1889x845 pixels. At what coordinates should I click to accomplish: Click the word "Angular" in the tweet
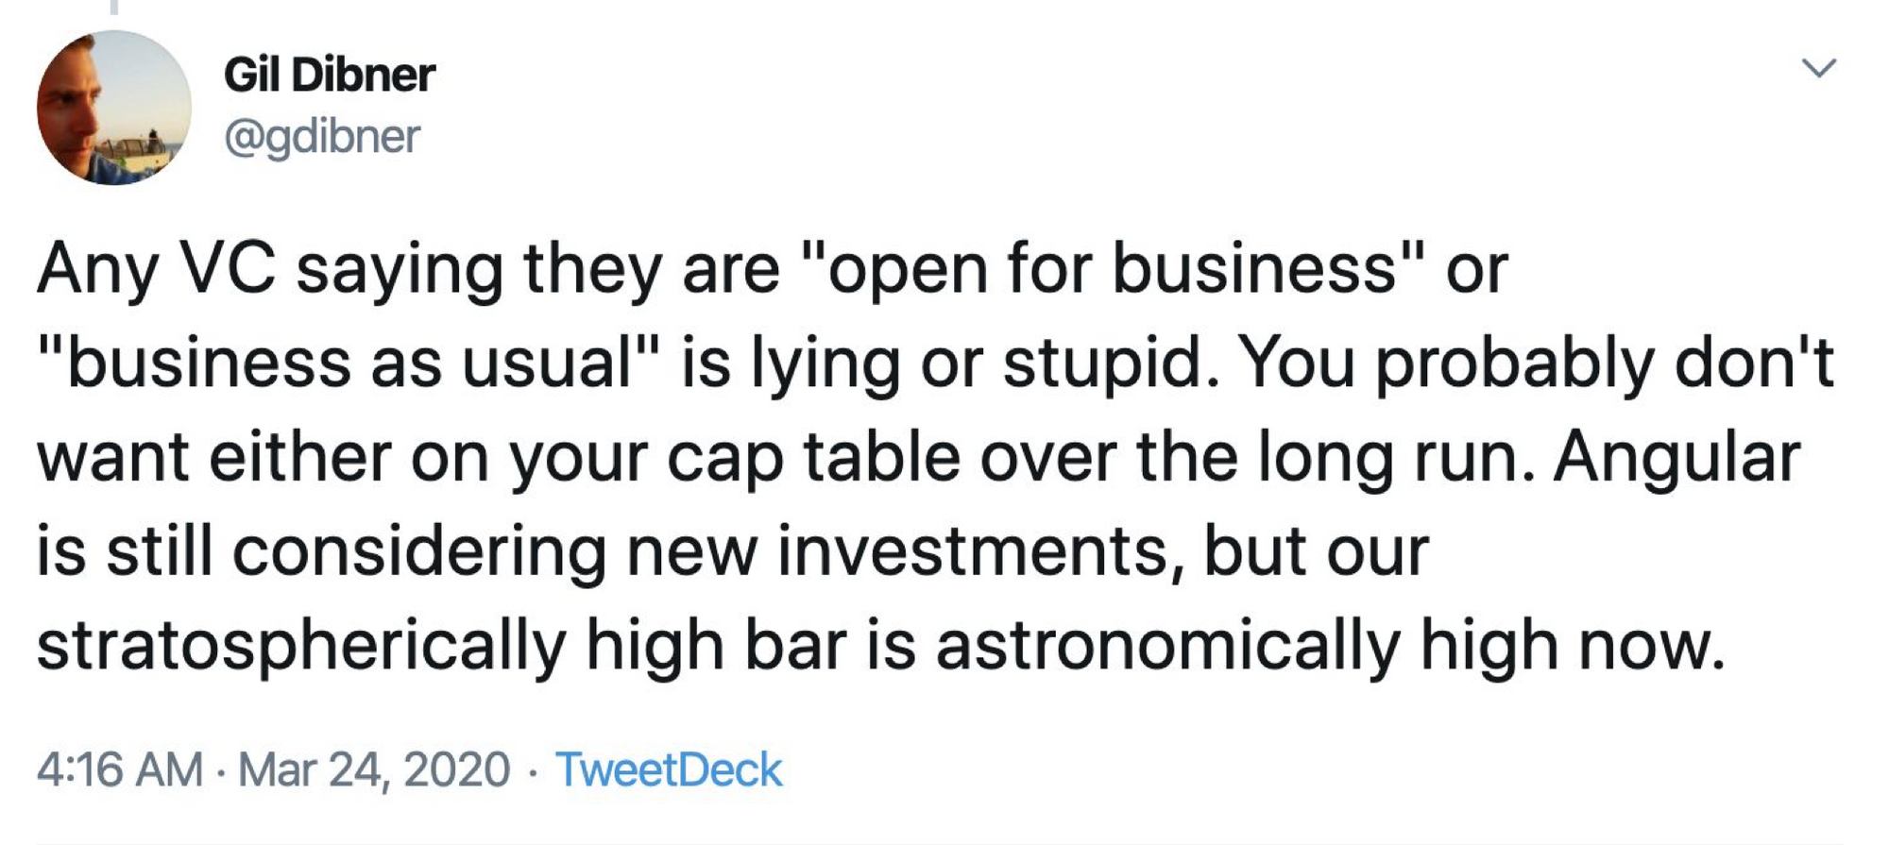pyautogui.click(x=1677, y=457)
